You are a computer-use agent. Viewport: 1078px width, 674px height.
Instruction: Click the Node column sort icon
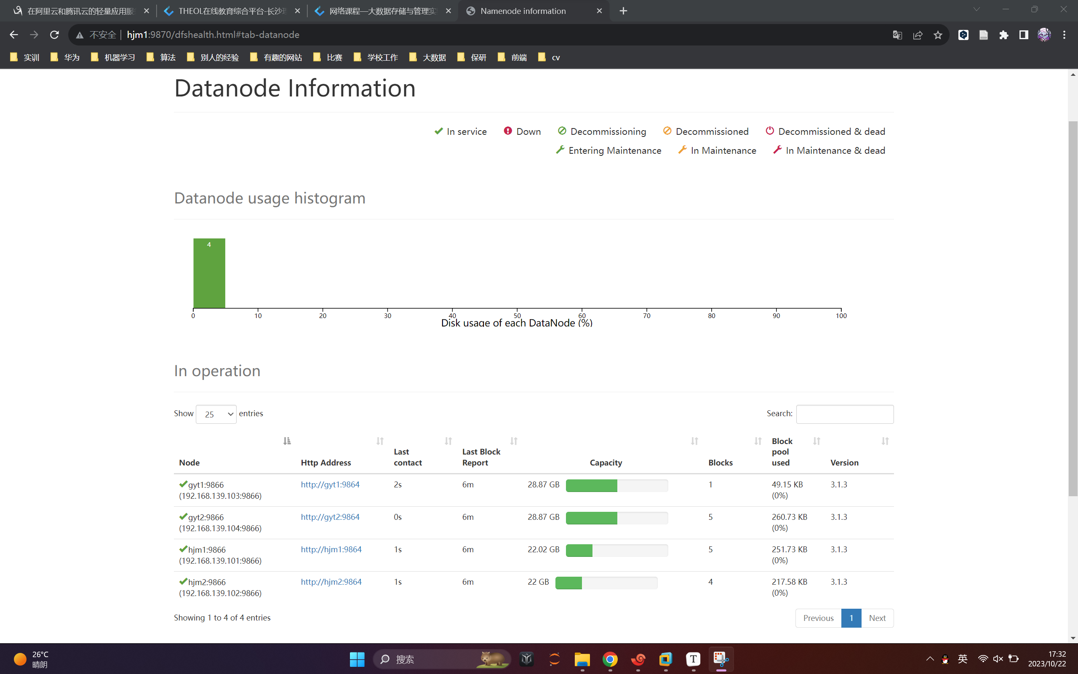click(x=287, y=441)
